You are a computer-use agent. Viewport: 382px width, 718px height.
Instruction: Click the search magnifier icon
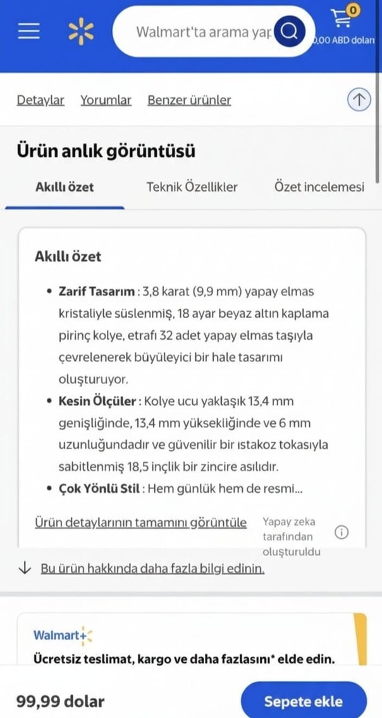(290, 30)
